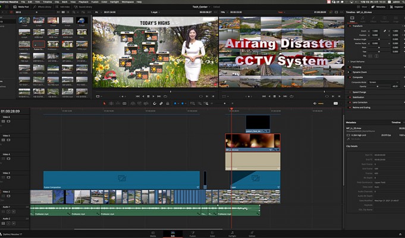
Task: Open the media pool search magnifier
Action: [74, 12]
